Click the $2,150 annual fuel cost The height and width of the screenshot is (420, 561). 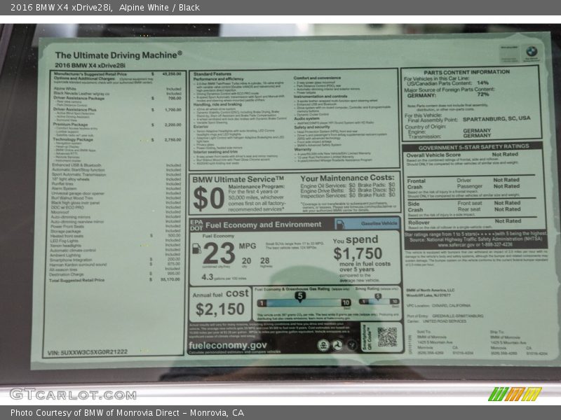(x=220, y=309)
